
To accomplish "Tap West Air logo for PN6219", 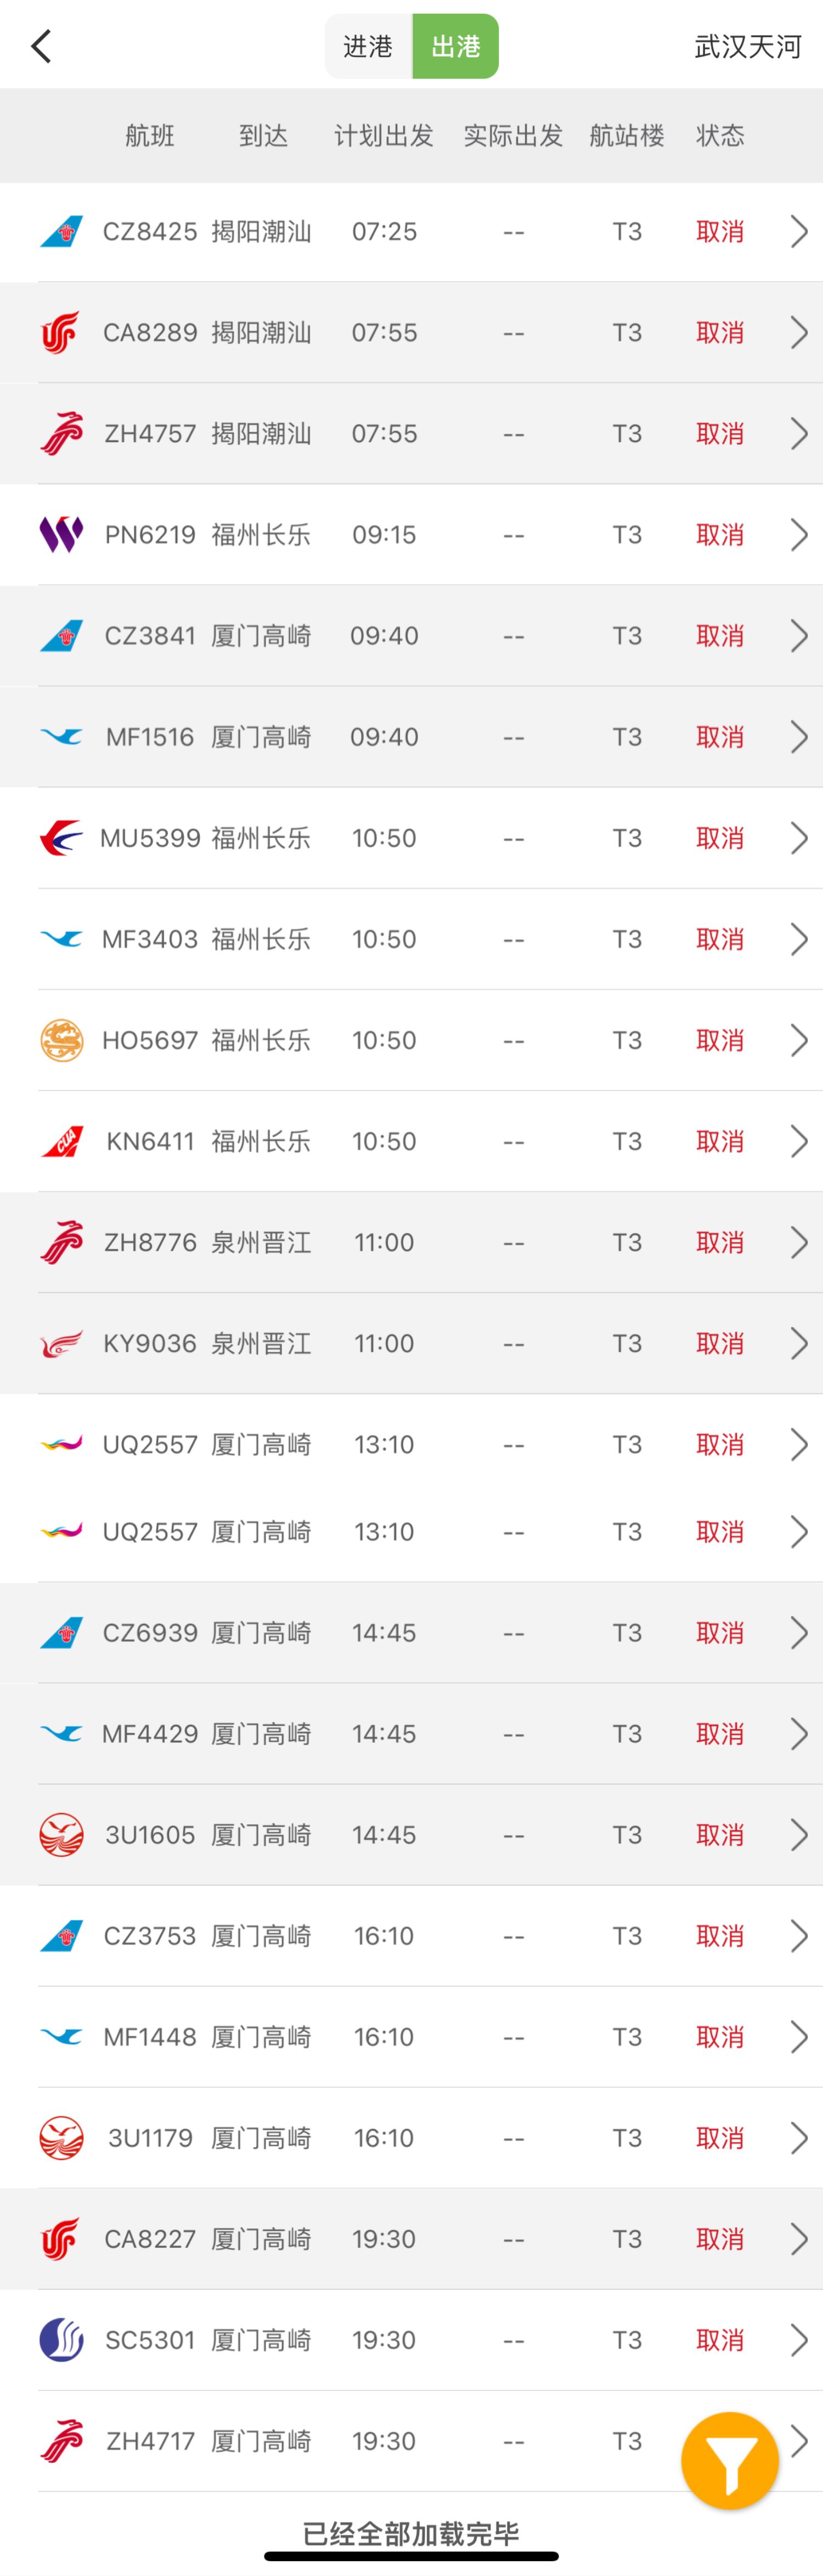I will click(61, 535).
